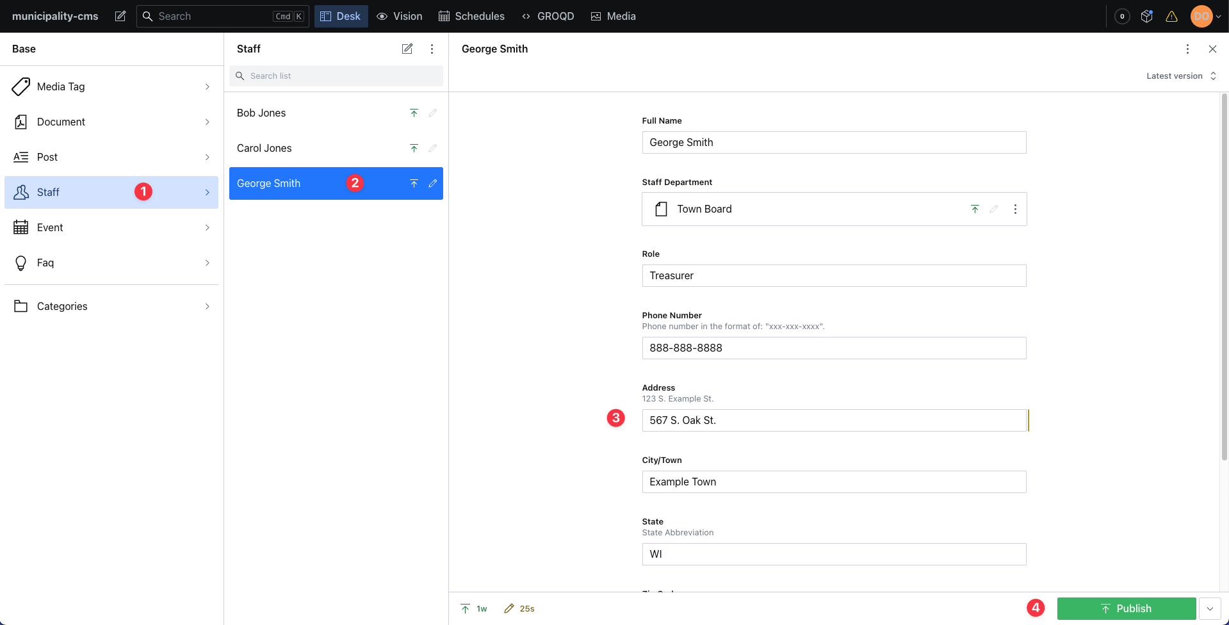Viewport: 1229px width, 625px height.
Task: Open the package updates icon in top bar
Action: point(1147,17)
